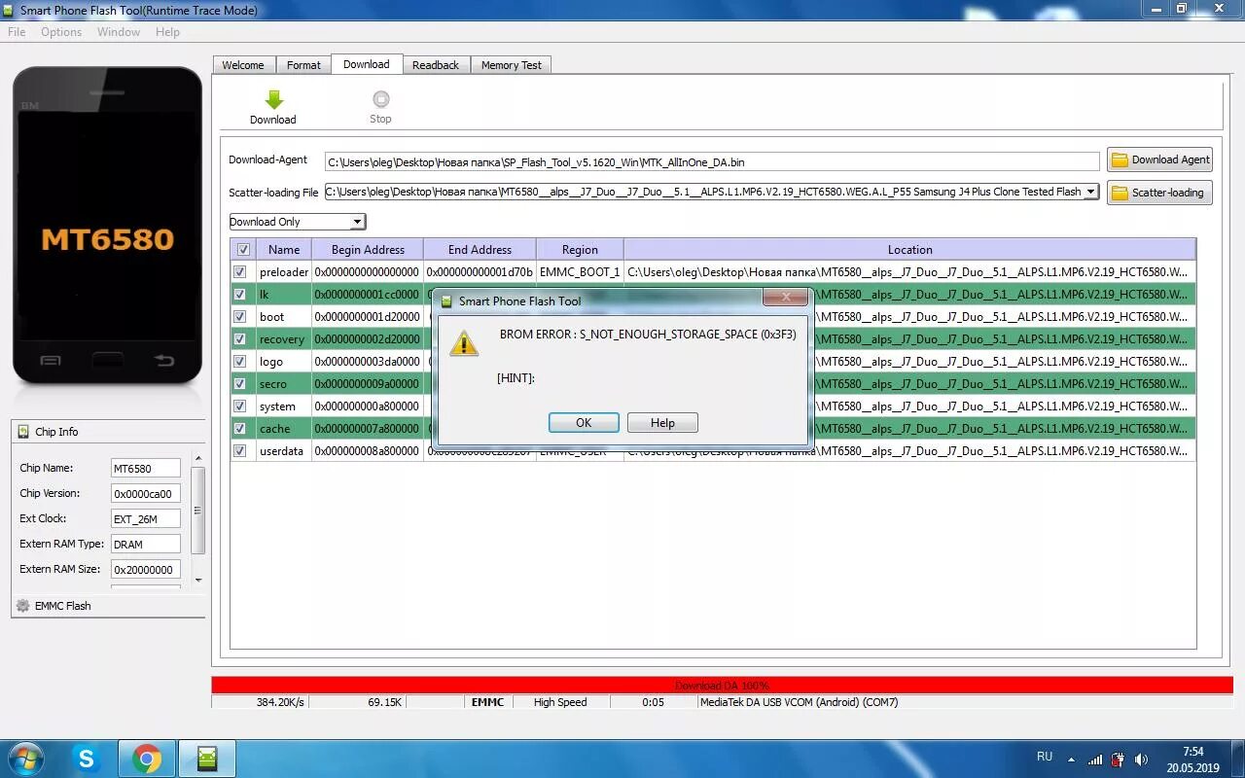Click the Scatter-loading button label

click(x=1168, y=193)
